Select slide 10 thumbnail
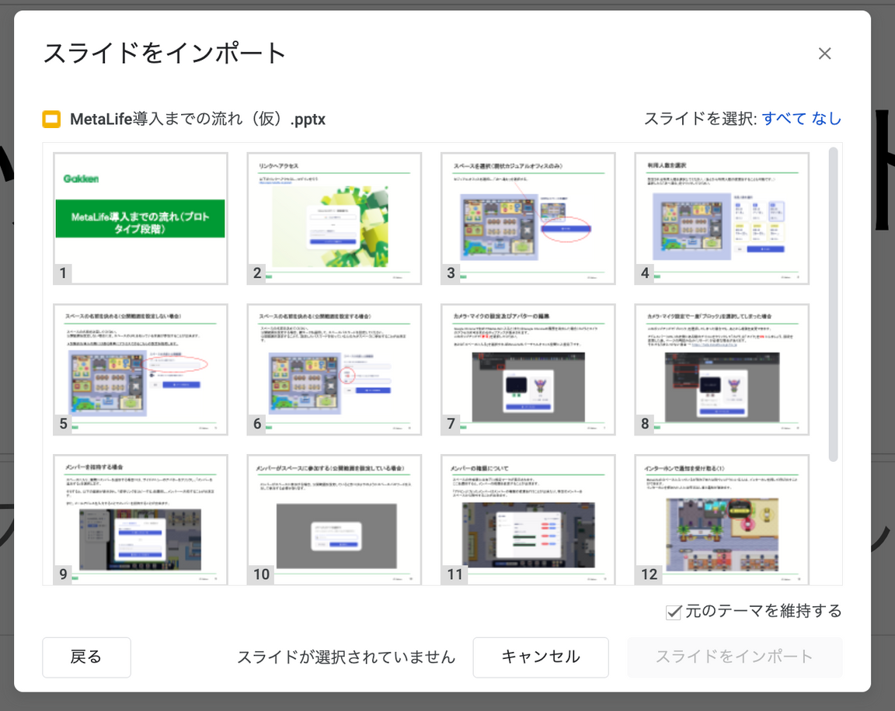 click(x=335, y=519)
